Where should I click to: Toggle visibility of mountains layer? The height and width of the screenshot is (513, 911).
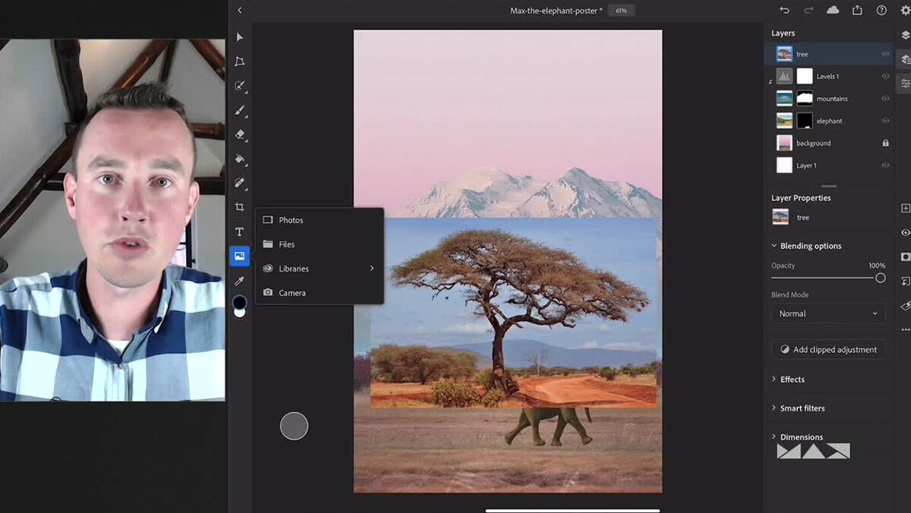pyautogui.click(x=885, y=99)
